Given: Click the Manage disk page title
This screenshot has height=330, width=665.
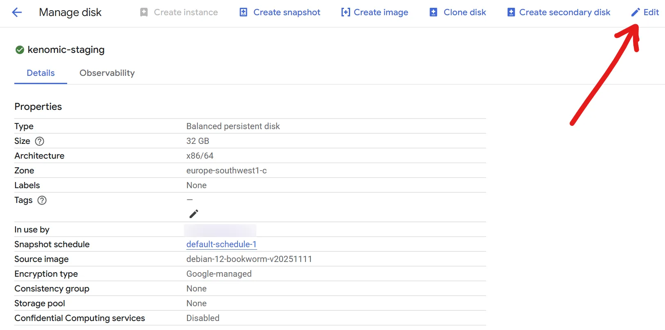Looking at the screenshot, I should point(70,12).
